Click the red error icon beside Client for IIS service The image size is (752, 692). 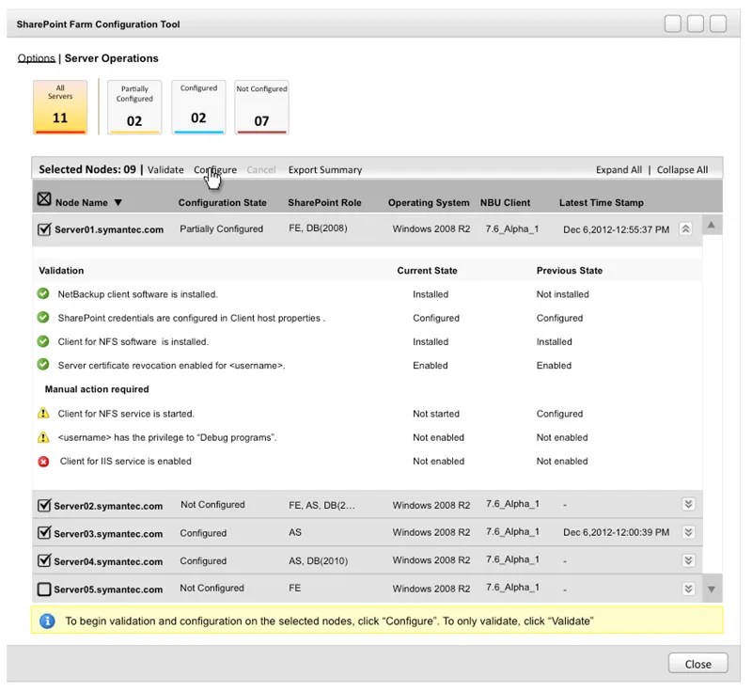tap(43, 462)
